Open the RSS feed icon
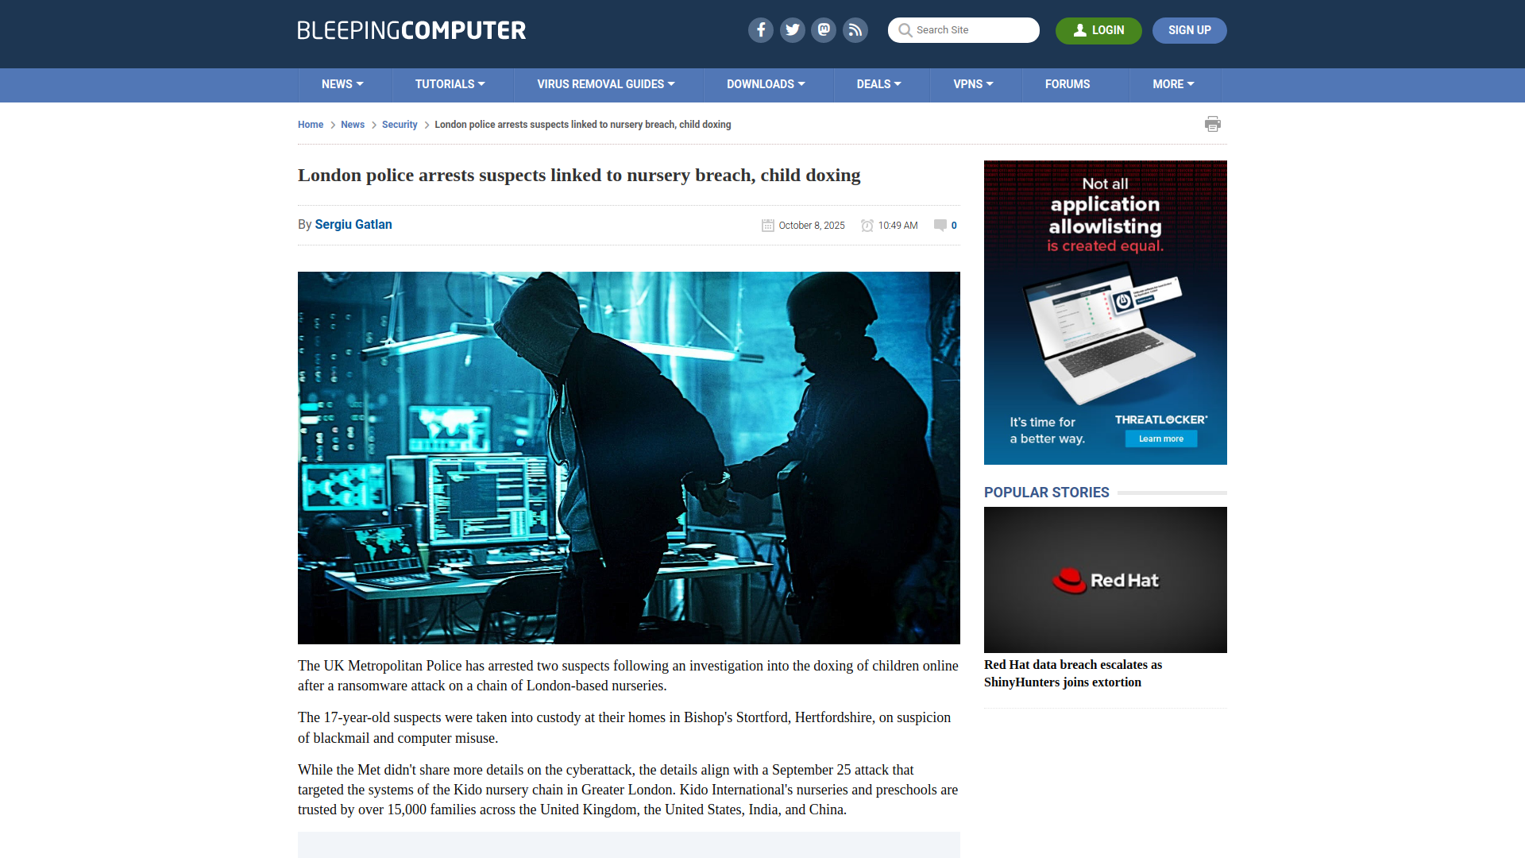Image resolution: width=1525 pixels, height=858 pixels. (855, 30)
